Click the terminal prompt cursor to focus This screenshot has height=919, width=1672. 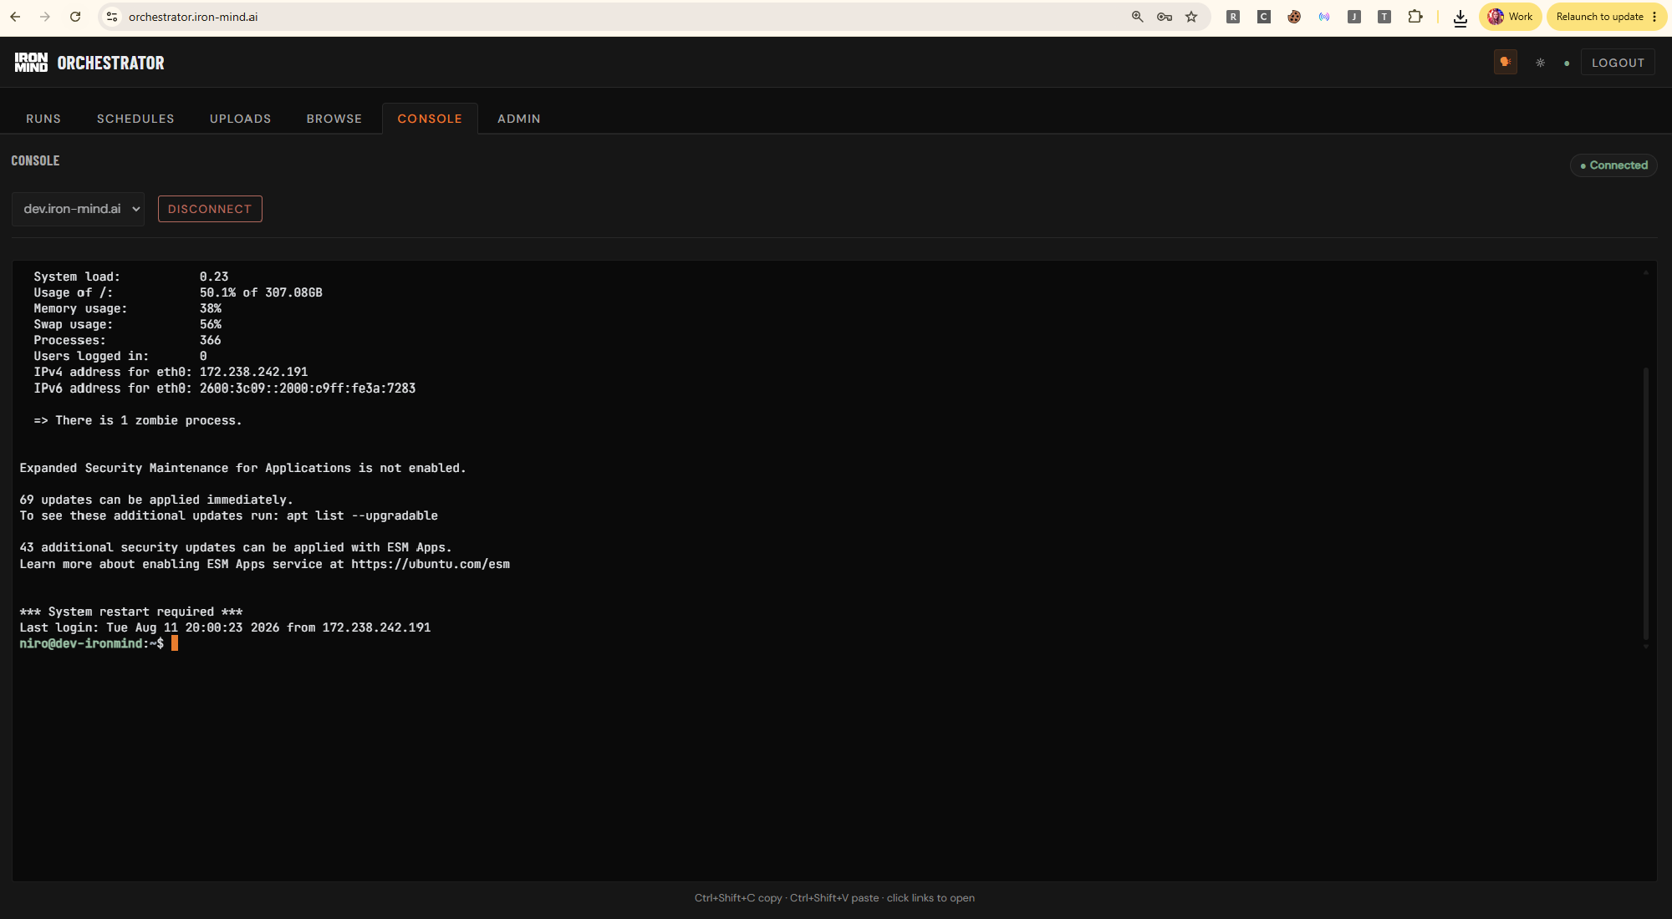(175, 643)
